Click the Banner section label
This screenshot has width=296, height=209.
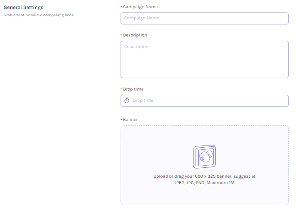[130, 119]
